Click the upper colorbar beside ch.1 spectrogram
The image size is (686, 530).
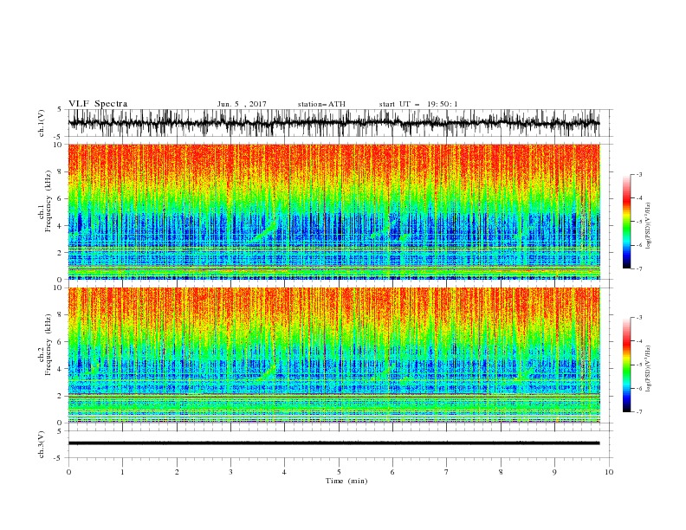[x=627, y=222]
